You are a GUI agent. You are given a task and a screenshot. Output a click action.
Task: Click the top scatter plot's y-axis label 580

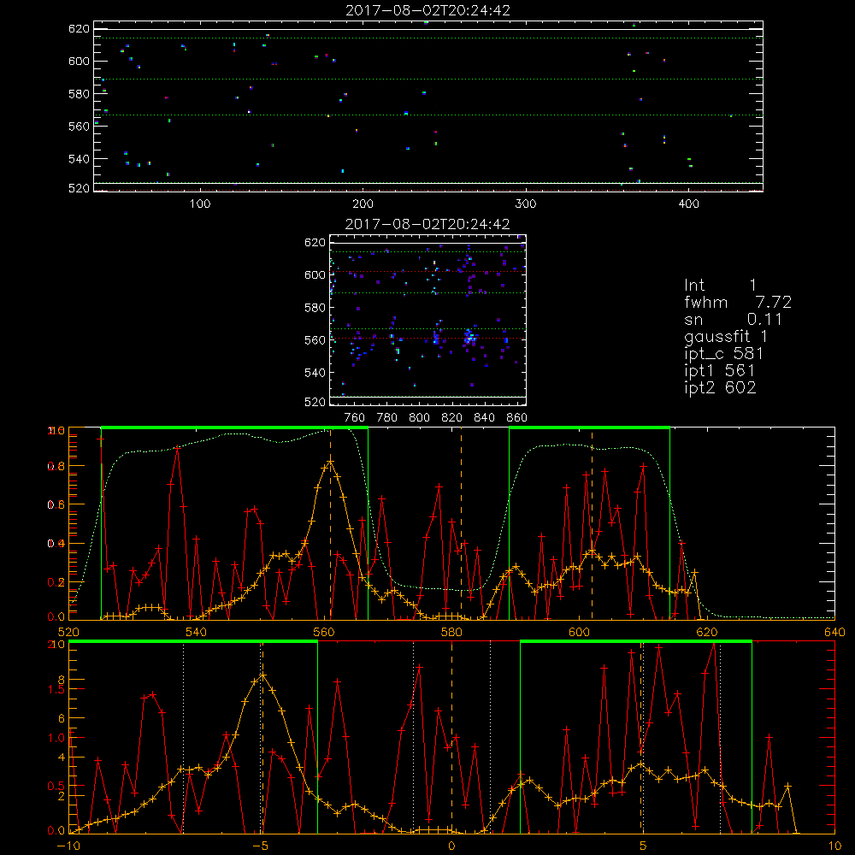(79, 94)
